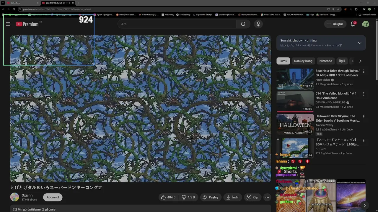Click the Paylaş share button

click(x=211, y=197)
